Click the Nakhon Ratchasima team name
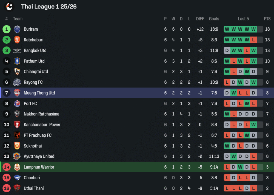 pyautogui.click(x=41, y=114)
